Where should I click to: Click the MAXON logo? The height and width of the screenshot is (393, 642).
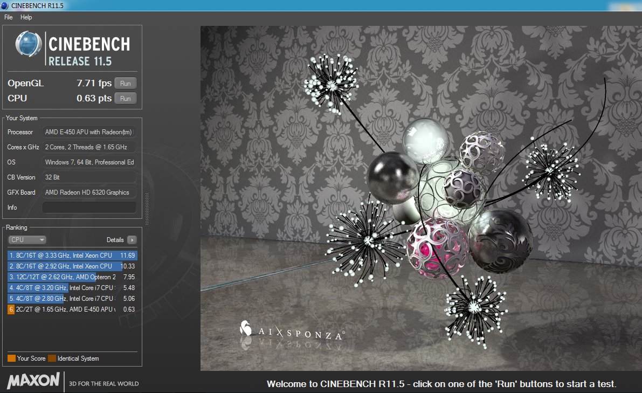click(33, 381)
